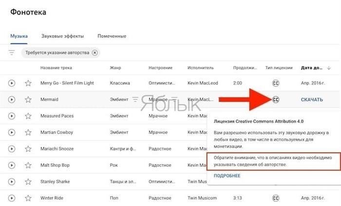The height and width of the screenshot is (206, 341).
Task: Download the Mermaid track via СКАЧАТЬ
Action: (x=312, y=100)
